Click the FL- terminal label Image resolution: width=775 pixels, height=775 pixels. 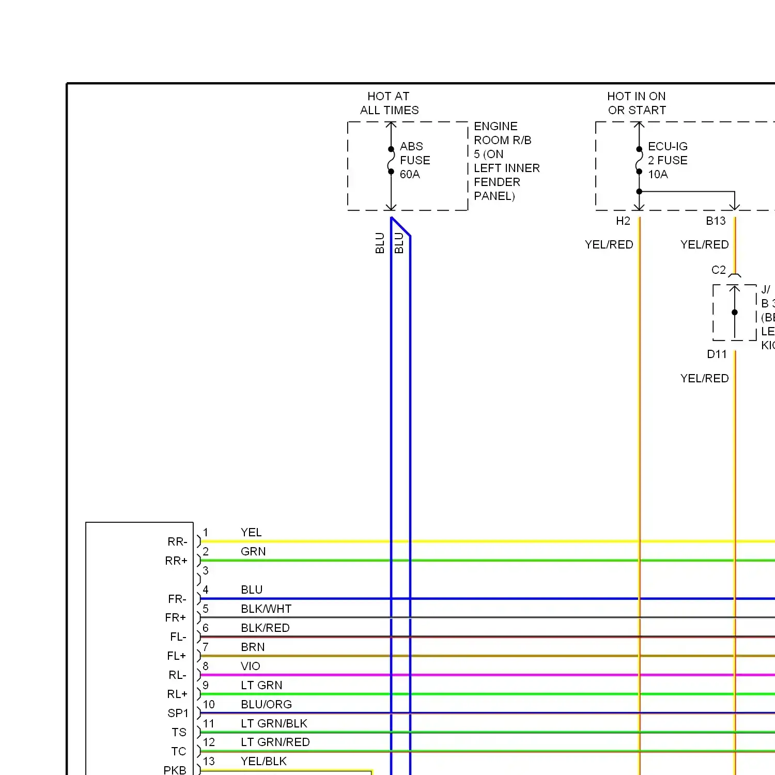(x=178, y=637)
